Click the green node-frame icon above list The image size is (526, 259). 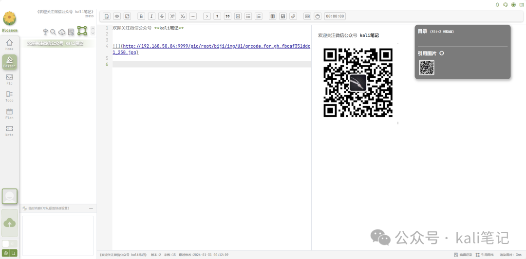click(x=82, y=31)
